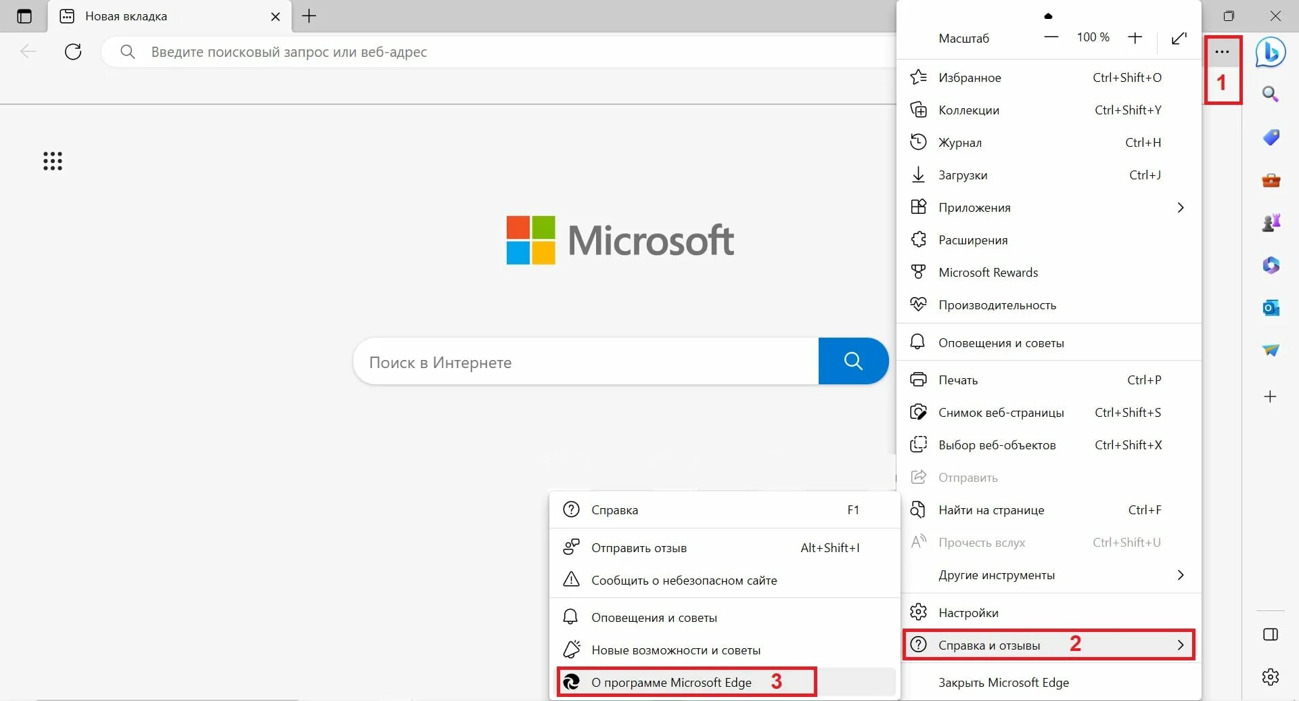Enter full screen via the arrows icon
This screenshot has width=1299, height=701.
coord(1179,38)
